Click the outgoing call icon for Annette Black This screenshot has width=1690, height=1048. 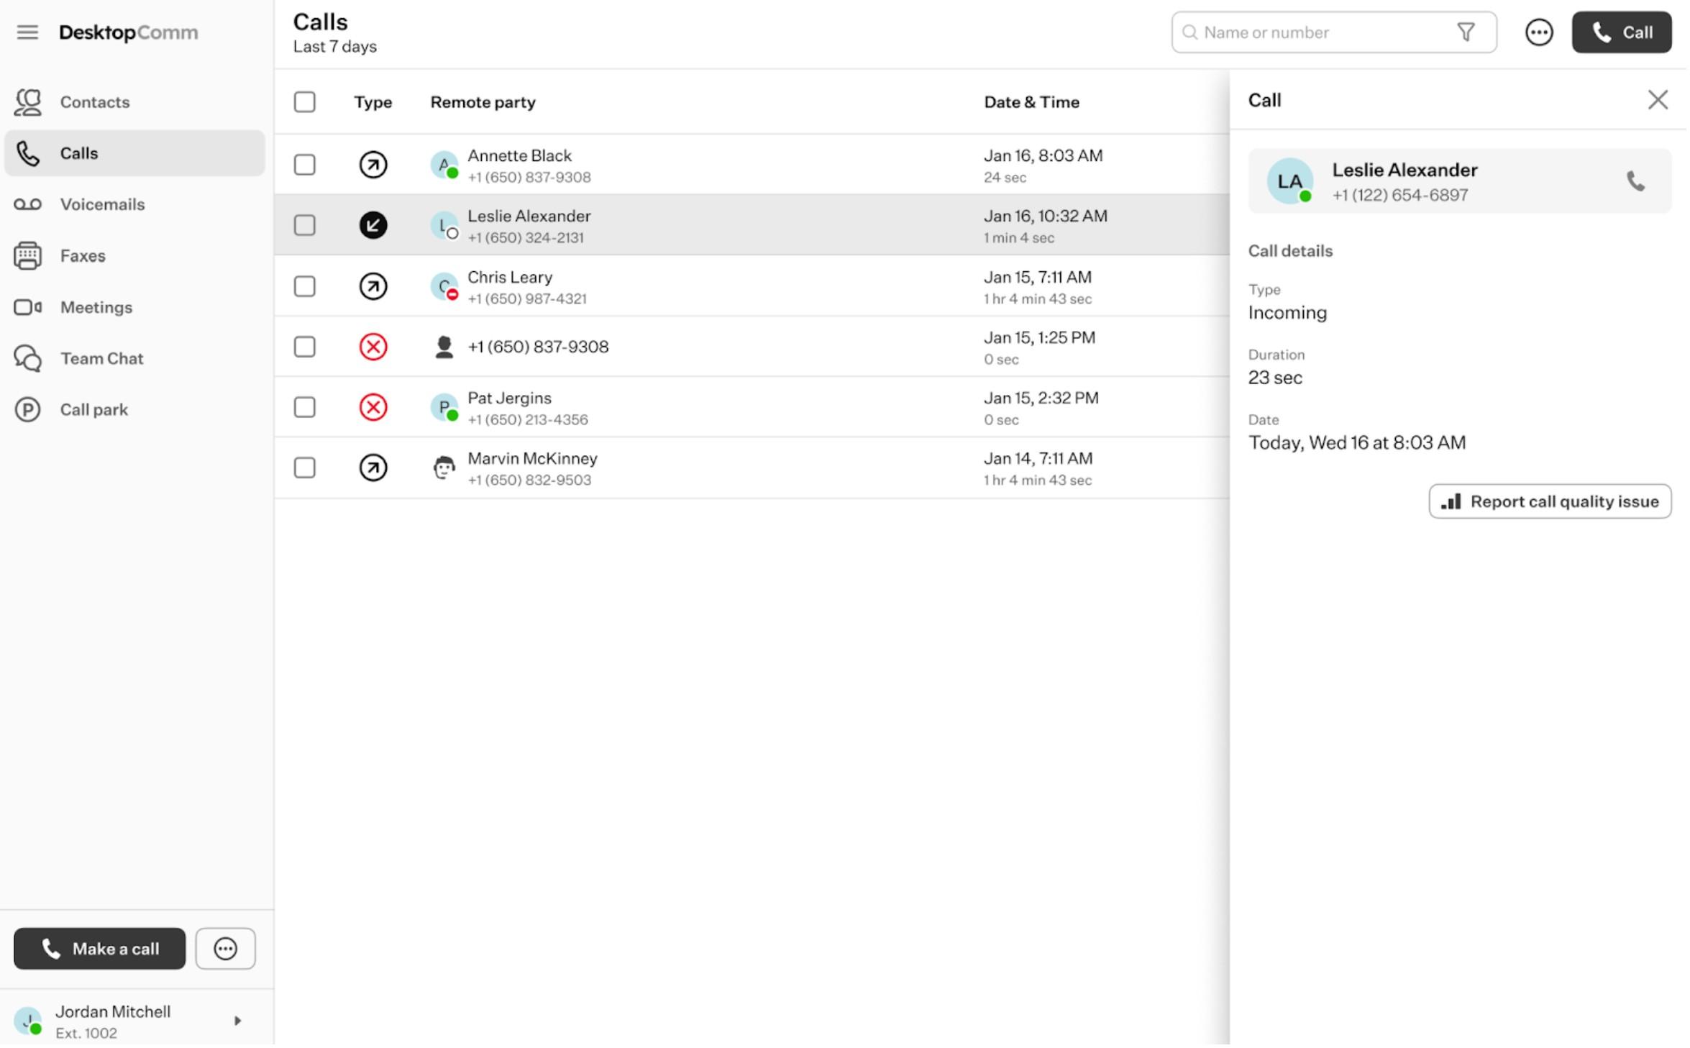point(373,165)
